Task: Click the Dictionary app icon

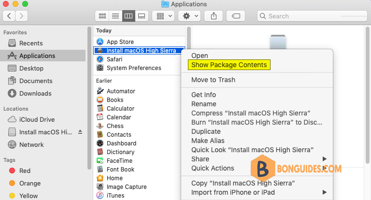Action: 100,152
